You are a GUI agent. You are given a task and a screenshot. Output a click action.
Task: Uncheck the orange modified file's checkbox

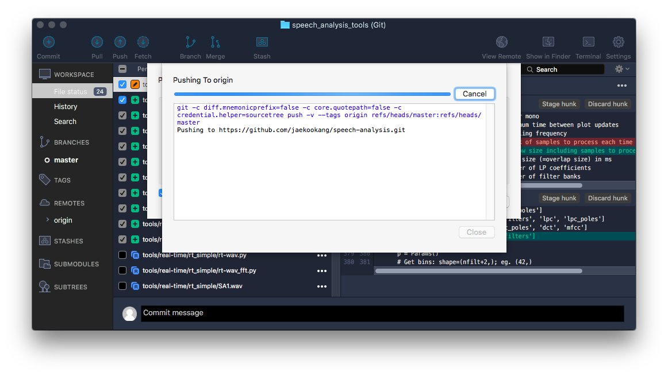[122, 84]
